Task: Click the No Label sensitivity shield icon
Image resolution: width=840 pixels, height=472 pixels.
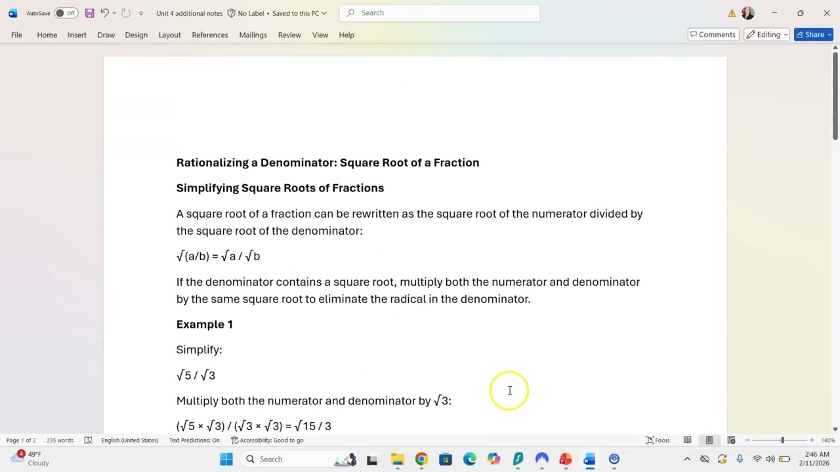Action: [231, 13]
